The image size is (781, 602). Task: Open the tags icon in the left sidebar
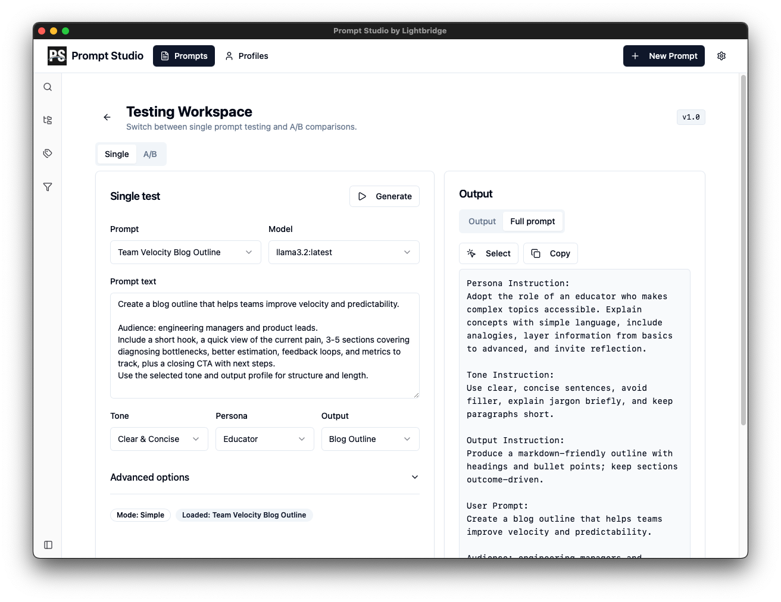(47, 153)
